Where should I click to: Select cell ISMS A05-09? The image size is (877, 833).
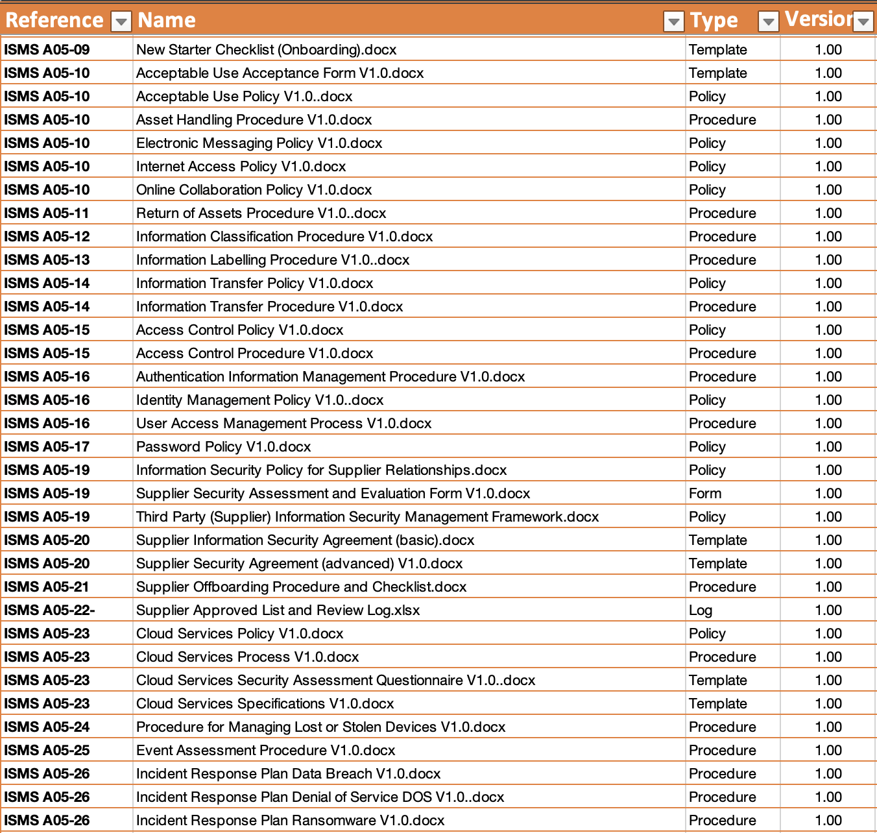point(67,49)
